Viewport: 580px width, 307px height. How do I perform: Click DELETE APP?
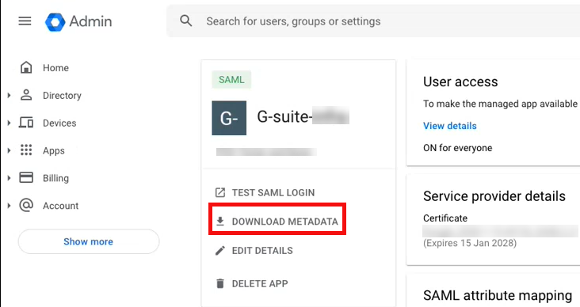pyautogui.click(x=260, y=283)
